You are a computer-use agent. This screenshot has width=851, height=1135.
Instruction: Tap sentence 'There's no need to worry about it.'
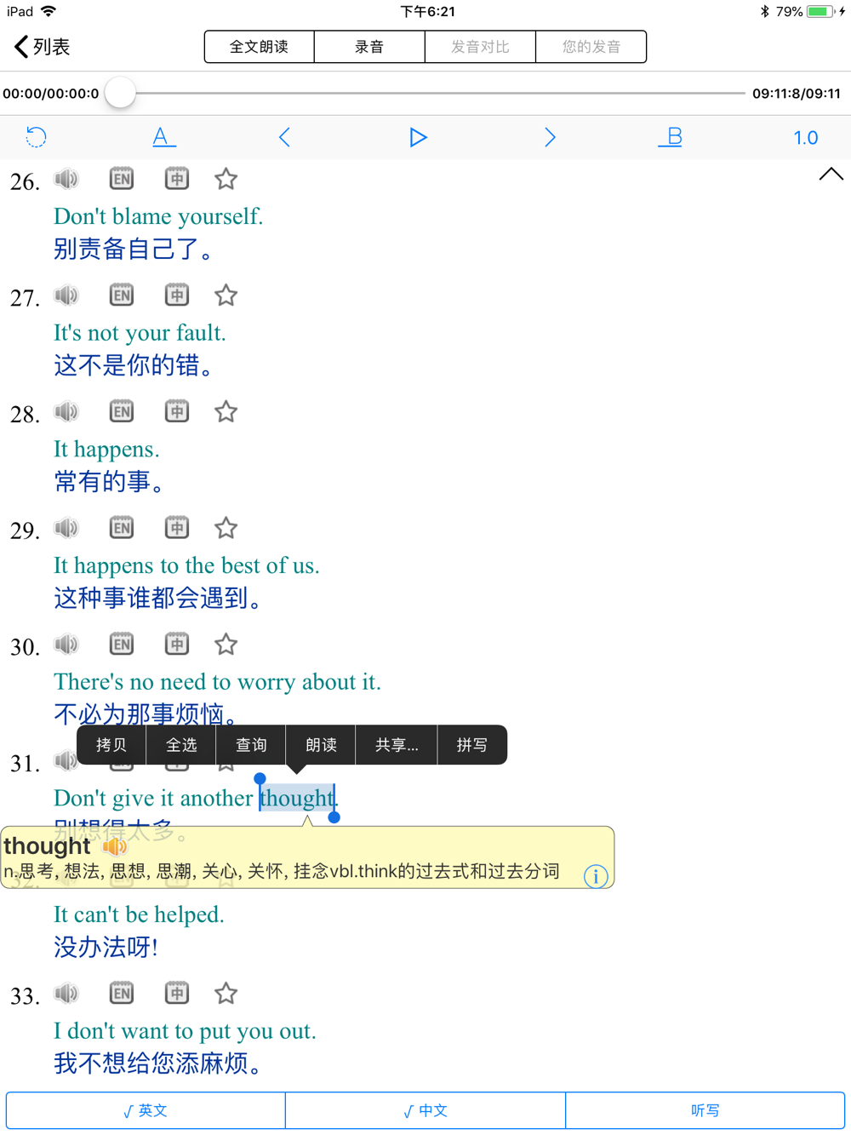coord(217,682)
